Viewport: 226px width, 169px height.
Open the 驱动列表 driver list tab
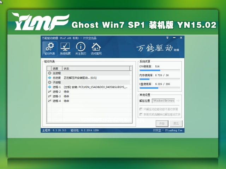pos(50,49)
